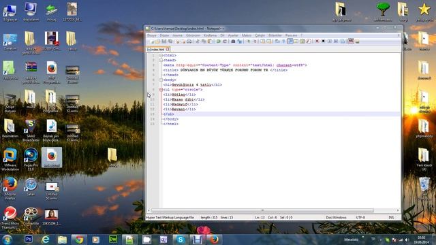This screenshot has width=436, height=245.
Task: Open the Arama menu
Action: (x=177, y=35)
